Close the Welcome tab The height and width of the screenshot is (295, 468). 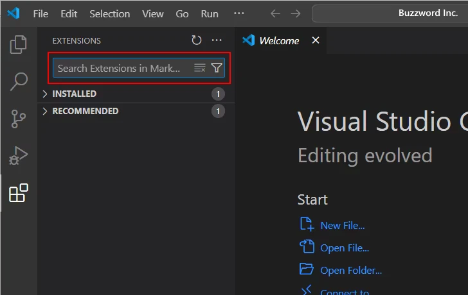(315, 40)
